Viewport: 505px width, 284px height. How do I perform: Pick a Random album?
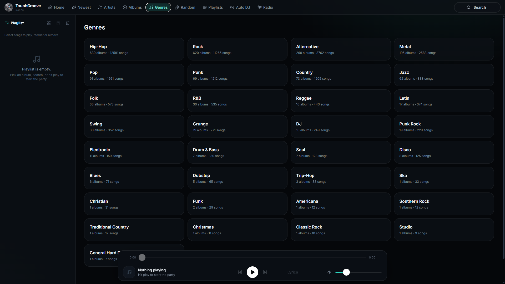pyautogui.click(x=185, y=7)
